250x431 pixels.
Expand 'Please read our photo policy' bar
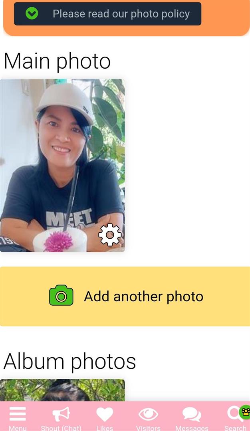coord(107,14)
